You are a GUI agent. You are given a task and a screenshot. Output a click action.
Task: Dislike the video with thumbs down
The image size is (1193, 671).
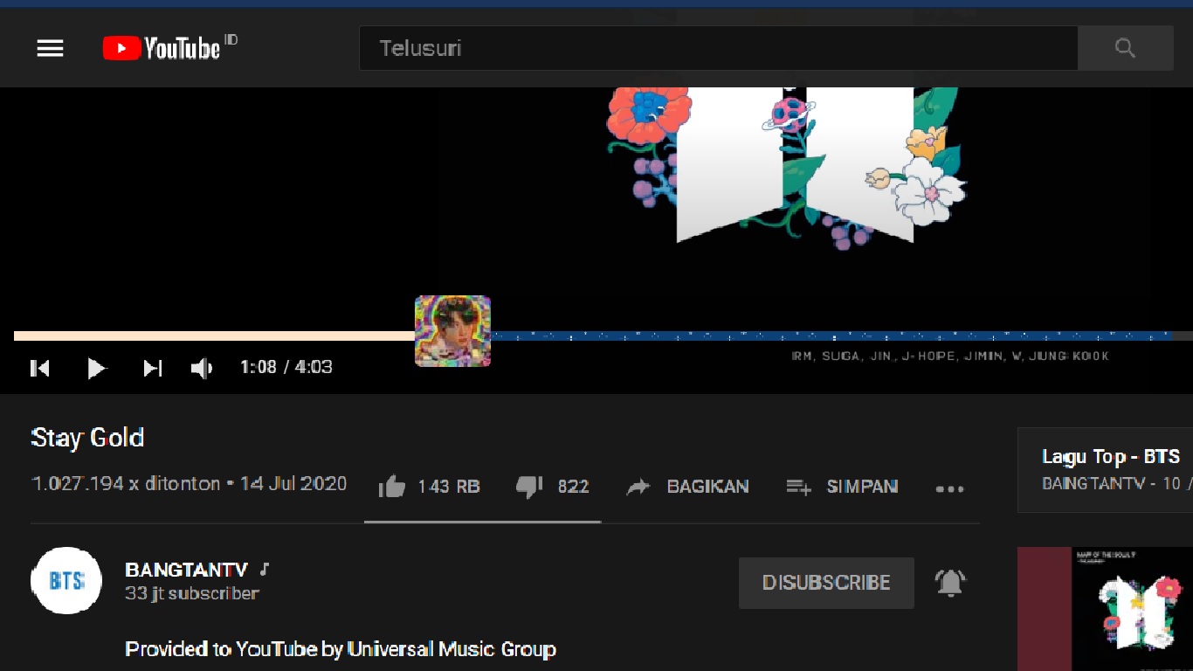point(529,487)
